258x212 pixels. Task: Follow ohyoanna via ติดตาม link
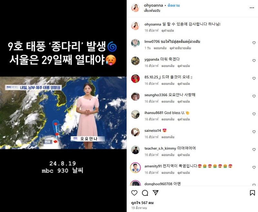(174, 5)
